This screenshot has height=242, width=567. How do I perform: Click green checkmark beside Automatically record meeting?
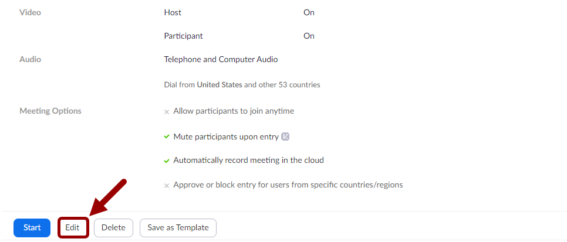[x=167, y=161]
